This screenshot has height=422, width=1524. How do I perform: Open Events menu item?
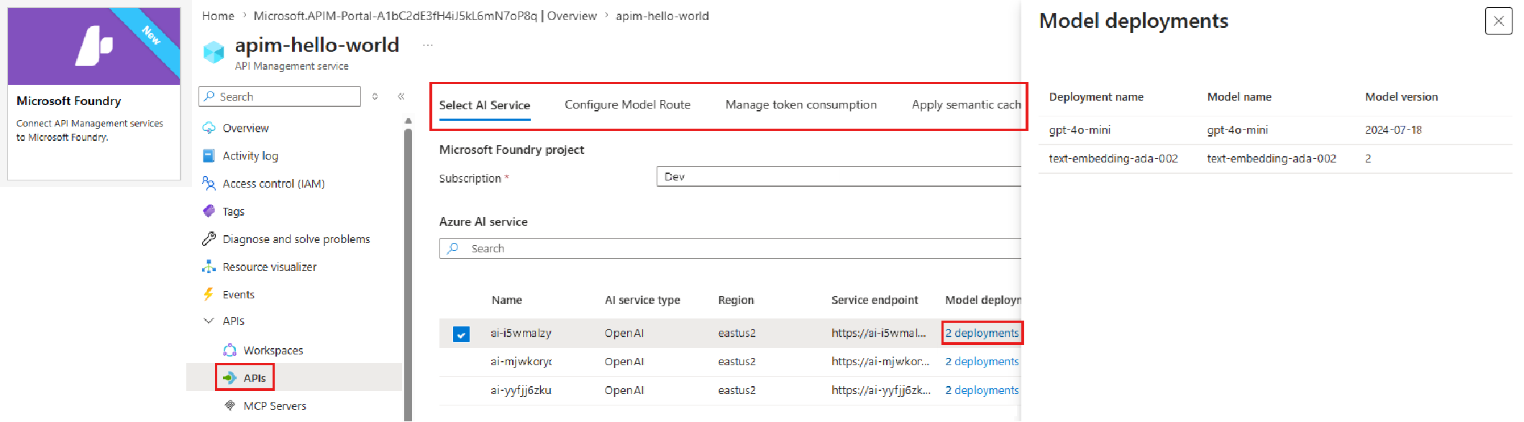[238, 294]
